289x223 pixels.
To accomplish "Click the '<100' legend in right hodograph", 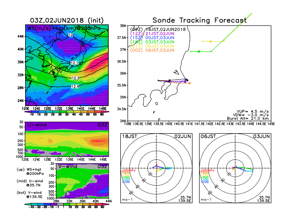I will (x=205, y=182).
